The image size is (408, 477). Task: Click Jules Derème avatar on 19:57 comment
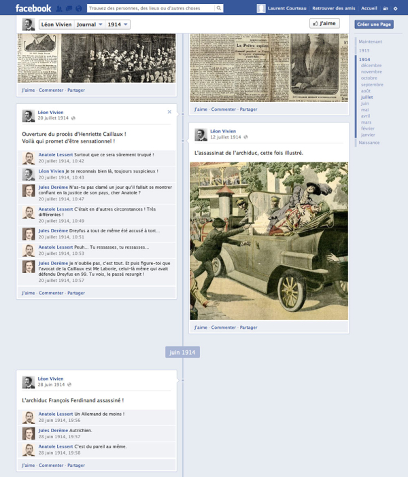(x=29, y=434)
